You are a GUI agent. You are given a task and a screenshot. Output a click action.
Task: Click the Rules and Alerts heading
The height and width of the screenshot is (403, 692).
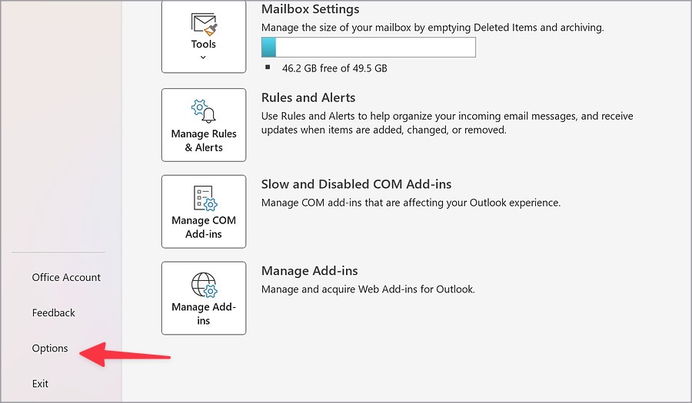point(308,97)
